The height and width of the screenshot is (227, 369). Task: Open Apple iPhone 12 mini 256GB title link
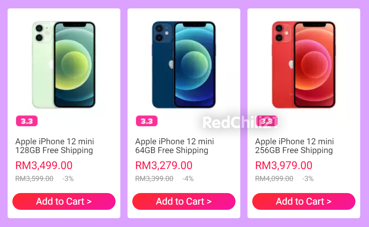(x=294, y=146)
